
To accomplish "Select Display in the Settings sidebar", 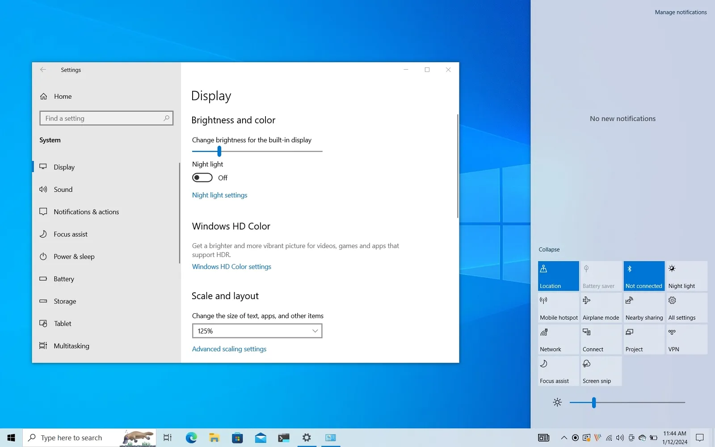I will pyautogui.click(x=64, y=167).
